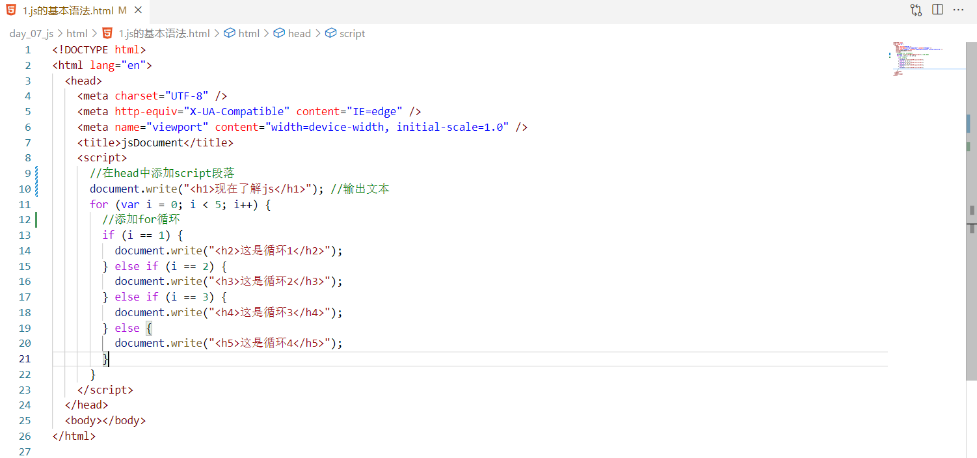Click head element cube icon in breadcrumb
This screenshot has width=977, height=458.
click(279, 33)
